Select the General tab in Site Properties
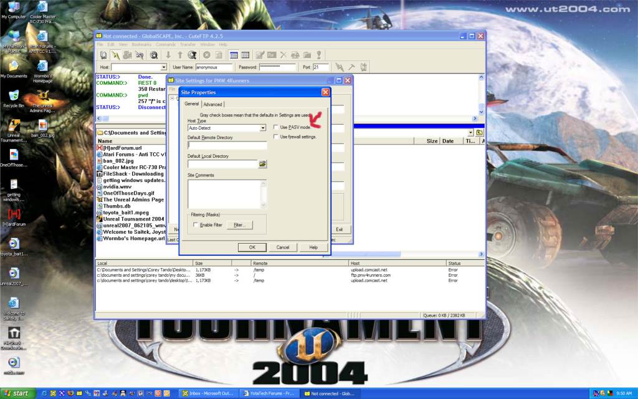638x399 pixels. coord(192,104)
